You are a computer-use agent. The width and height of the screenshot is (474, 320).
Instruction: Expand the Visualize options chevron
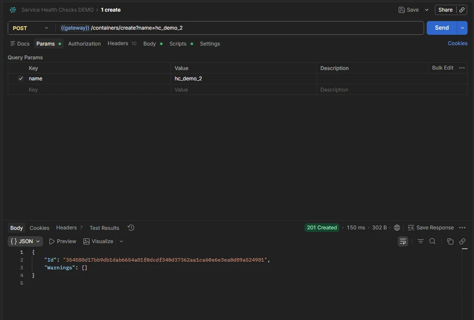click(121, 241)
